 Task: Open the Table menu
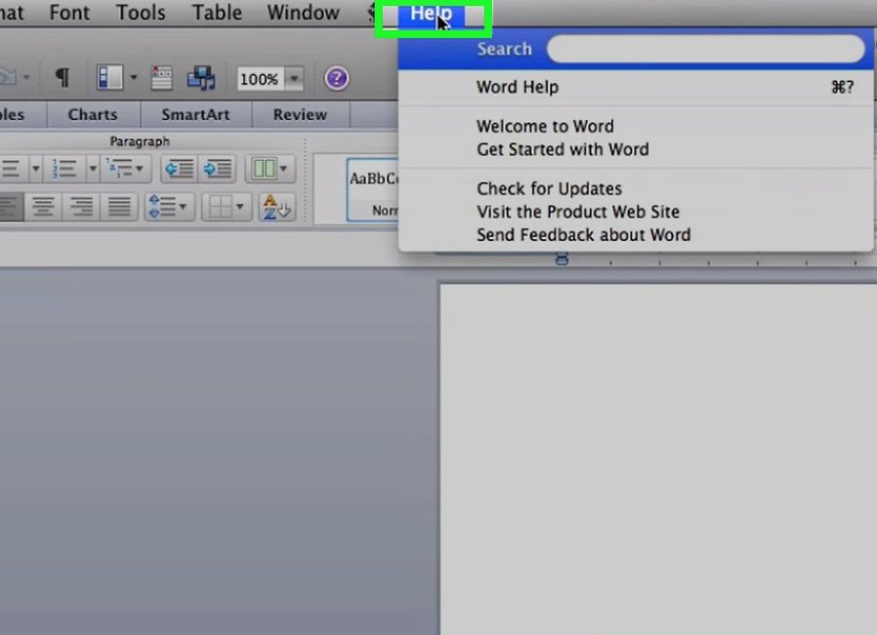point(217,13)
